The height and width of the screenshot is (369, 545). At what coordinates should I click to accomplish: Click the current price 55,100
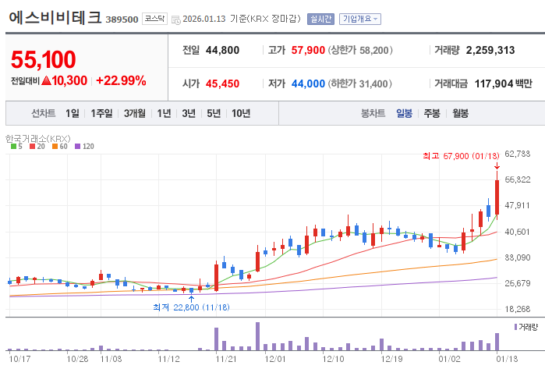click(x=43, y=59)
